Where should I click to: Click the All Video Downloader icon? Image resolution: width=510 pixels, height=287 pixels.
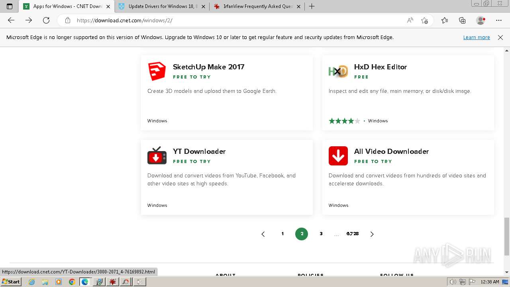(x=338, y=156)
